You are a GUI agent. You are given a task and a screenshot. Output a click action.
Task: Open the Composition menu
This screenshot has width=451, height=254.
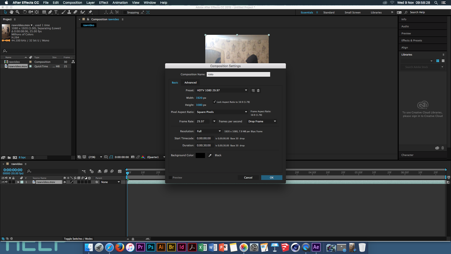click(x=72, y=3)
